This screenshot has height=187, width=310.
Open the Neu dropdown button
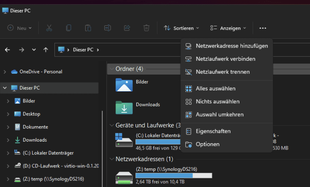[20, 28]
